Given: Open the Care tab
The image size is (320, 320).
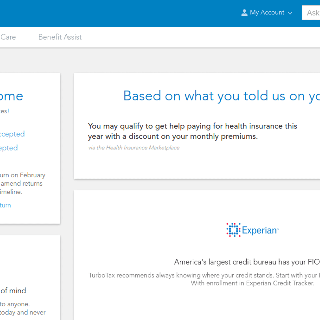Looking at the screenshot, I should pyautogui.click(x=8, y=37).
